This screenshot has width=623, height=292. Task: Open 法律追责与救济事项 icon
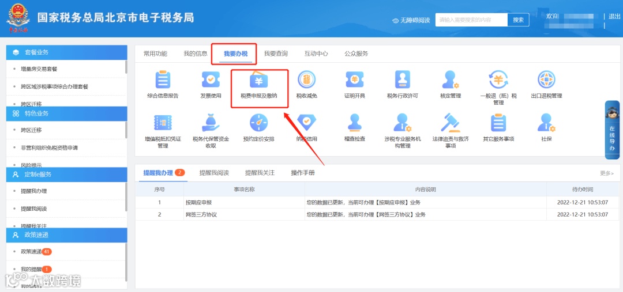pyautogui.click(x=451, y=123)
